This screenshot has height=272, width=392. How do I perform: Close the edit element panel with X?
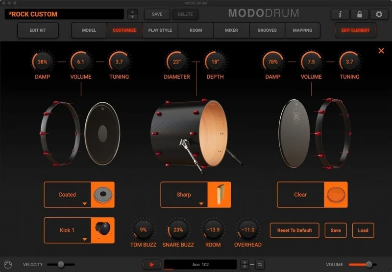381,51
